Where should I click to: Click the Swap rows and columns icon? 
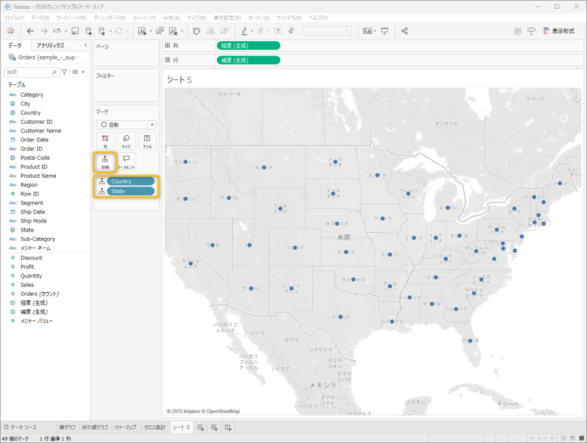click(196, 31)
